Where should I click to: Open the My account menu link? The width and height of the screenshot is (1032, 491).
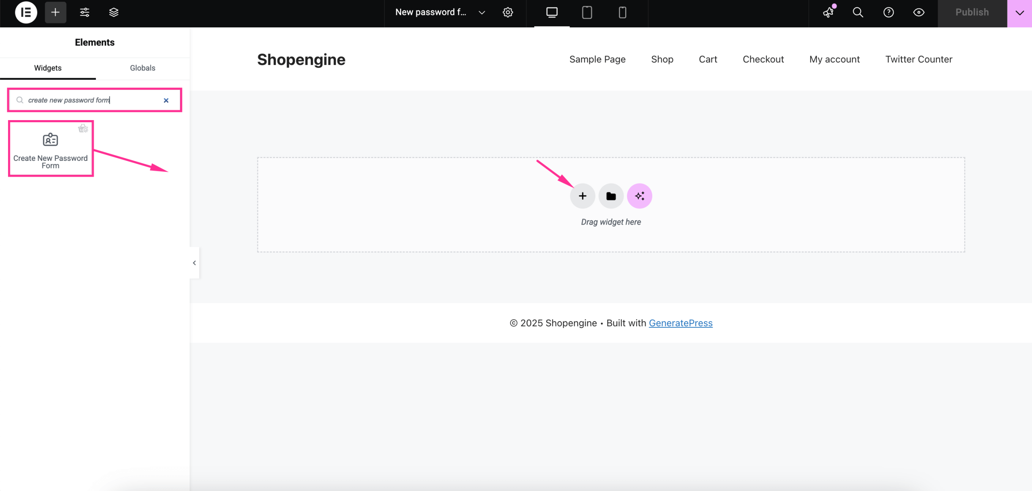pos(834,59)
